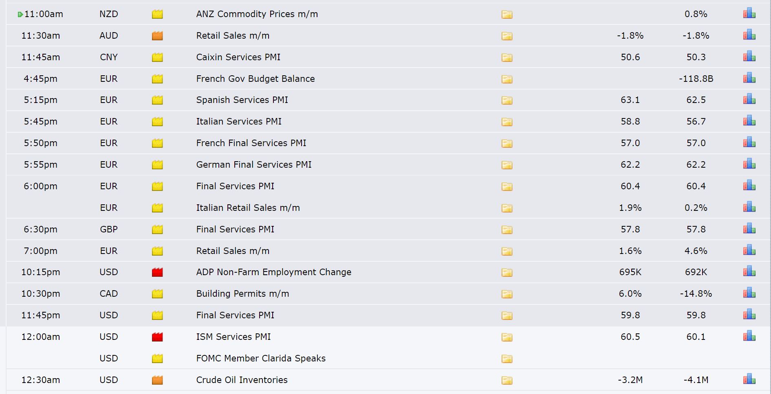Open detail folder for FOMC Member Clarida Speaks
This screenshot has width=771, height=394.
point(507,359)
